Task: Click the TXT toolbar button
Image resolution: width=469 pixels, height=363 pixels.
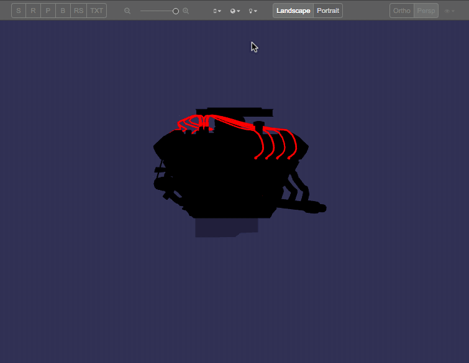Action: pyautogui.click(x=97, y=11)
